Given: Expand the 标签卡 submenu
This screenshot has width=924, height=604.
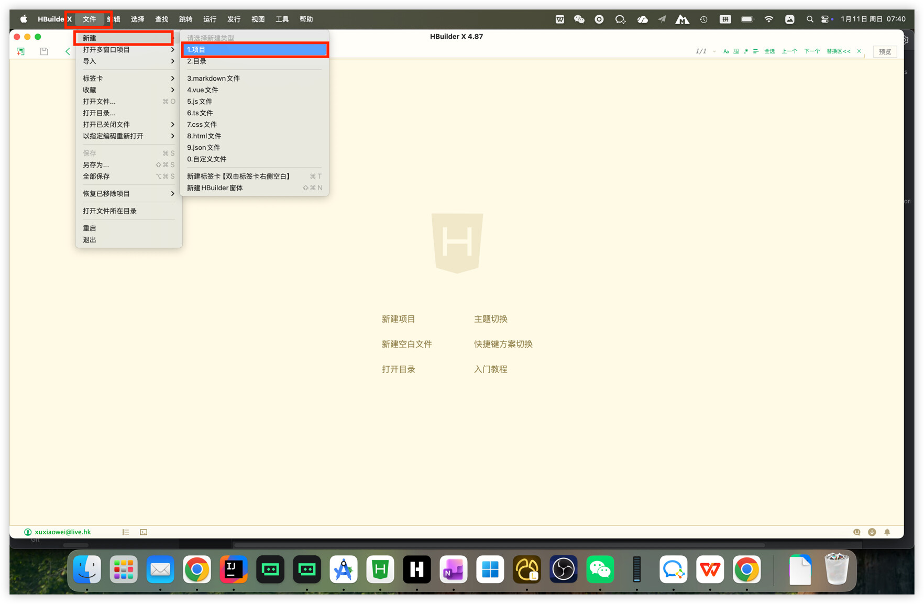Looking at the screenshot, I should click(x=128, y=79).
